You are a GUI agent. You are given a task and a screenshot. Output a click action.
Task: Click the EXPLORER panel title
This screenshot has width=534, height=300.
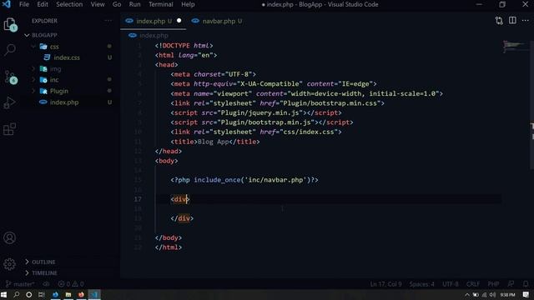tap(44, 21)
